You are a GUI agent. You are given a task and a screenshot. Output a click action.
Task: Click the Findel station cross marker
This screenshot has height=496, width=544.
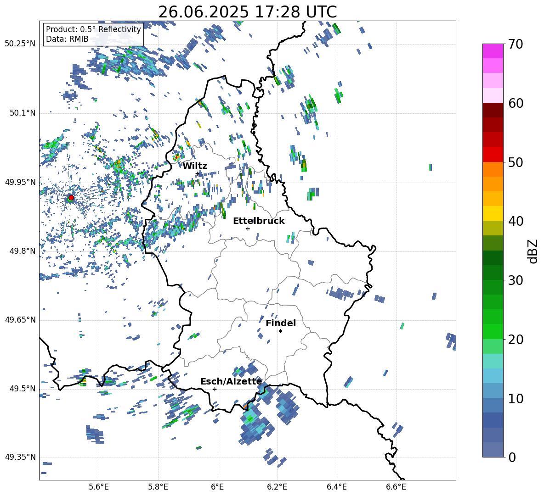(280, 331)
